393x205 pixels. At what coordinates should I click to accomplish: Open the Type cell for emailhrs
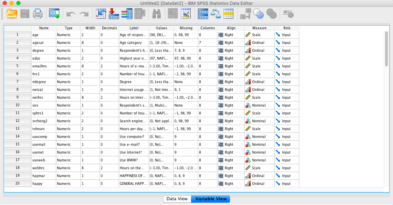coord(68,66)
